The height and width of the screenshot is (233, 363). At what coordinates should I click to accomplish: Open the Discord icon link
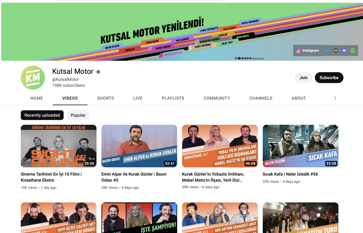click(344, 51)
